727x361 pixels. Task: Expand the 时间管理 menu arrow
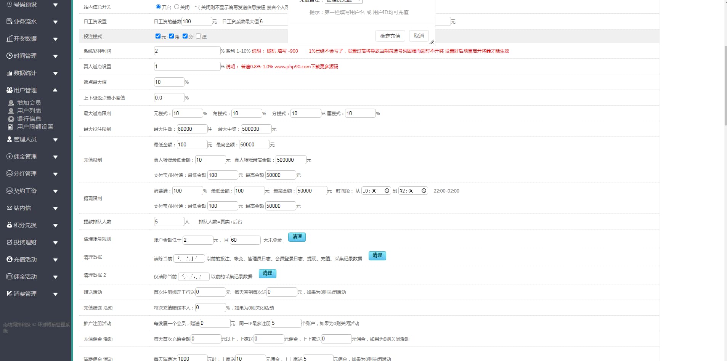click(55, 56)
